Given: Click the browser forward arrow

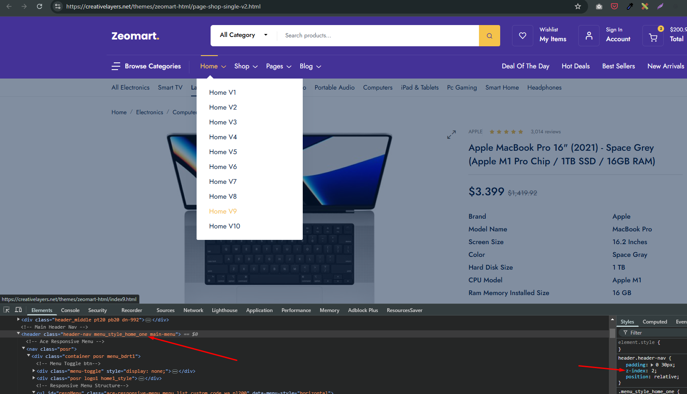Looking at the screenshot, I should [24, 6].
